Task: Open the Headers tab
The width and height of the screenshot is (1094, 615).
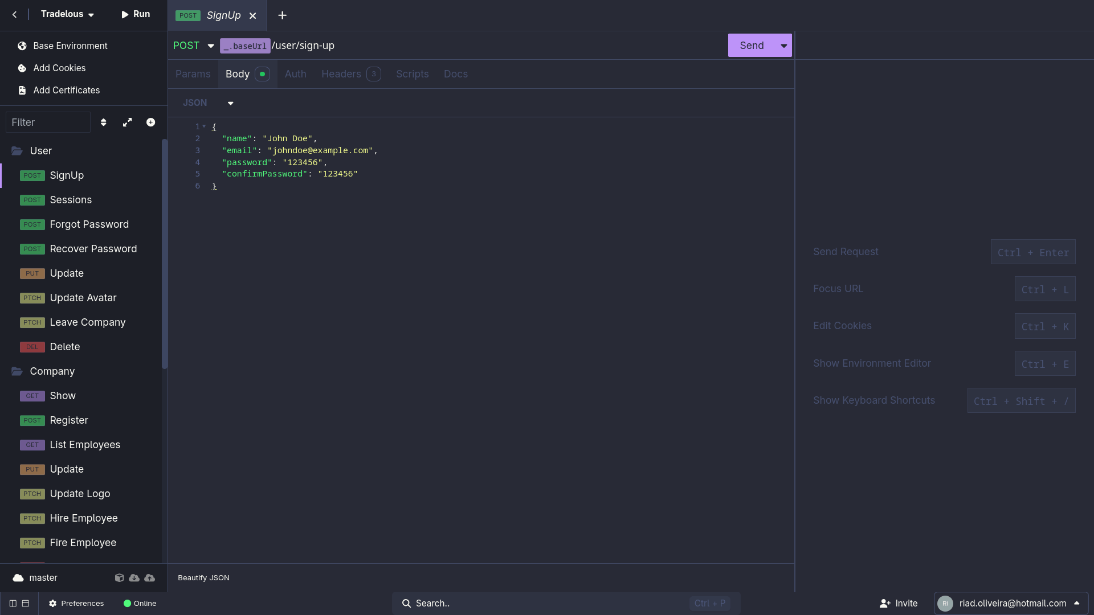Action: 351,74
